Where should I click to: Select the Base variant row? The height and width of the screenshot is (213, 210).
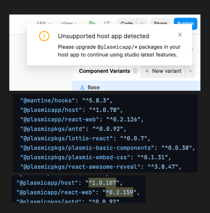pos(136,87)
